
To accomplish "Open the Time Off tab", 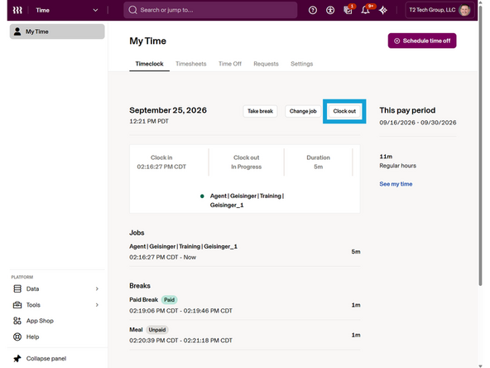I will (230, 64).
